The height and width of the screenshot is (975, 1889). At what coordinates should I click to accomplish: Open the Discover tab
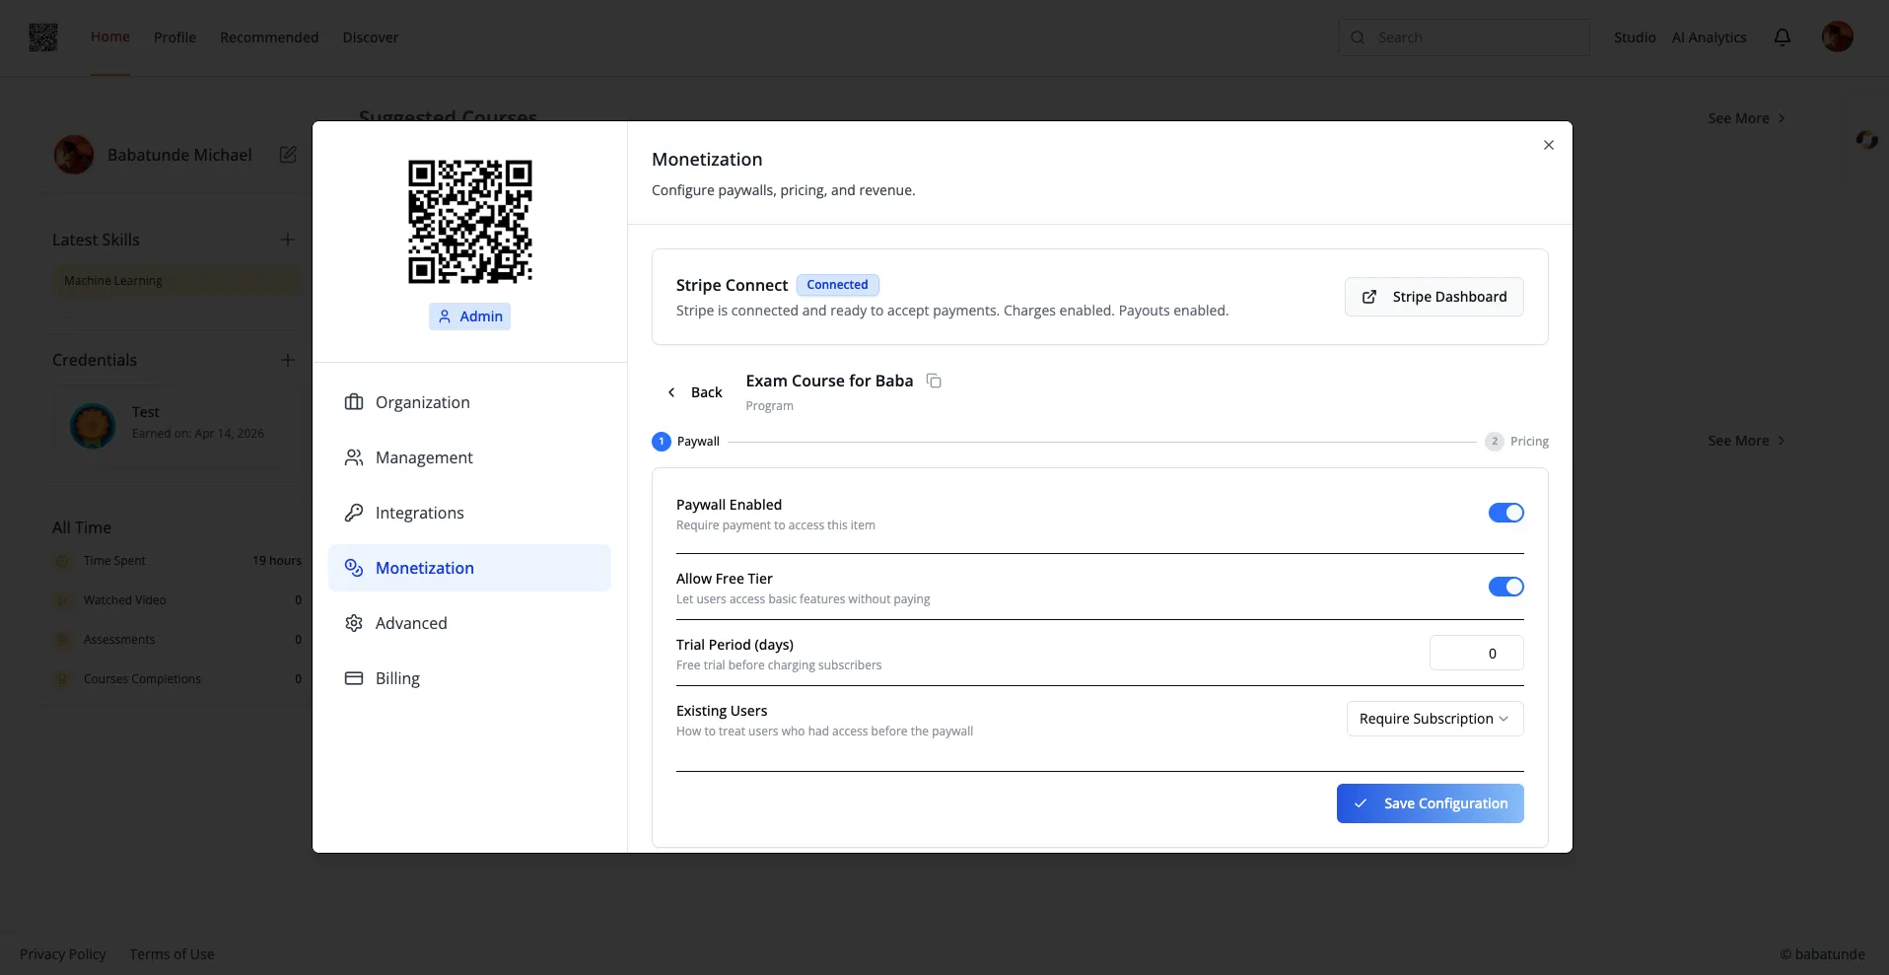pyautogui.click(x=371, y=37)
